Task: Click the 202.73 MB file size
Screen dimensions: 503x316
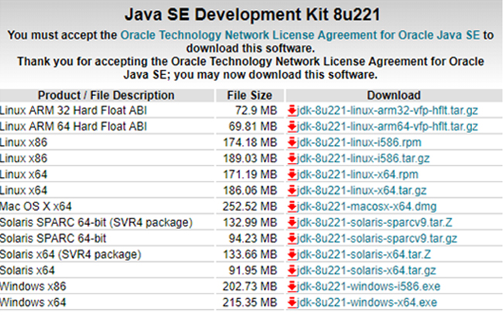Action: pyautogui.click(x=250, y=286)
